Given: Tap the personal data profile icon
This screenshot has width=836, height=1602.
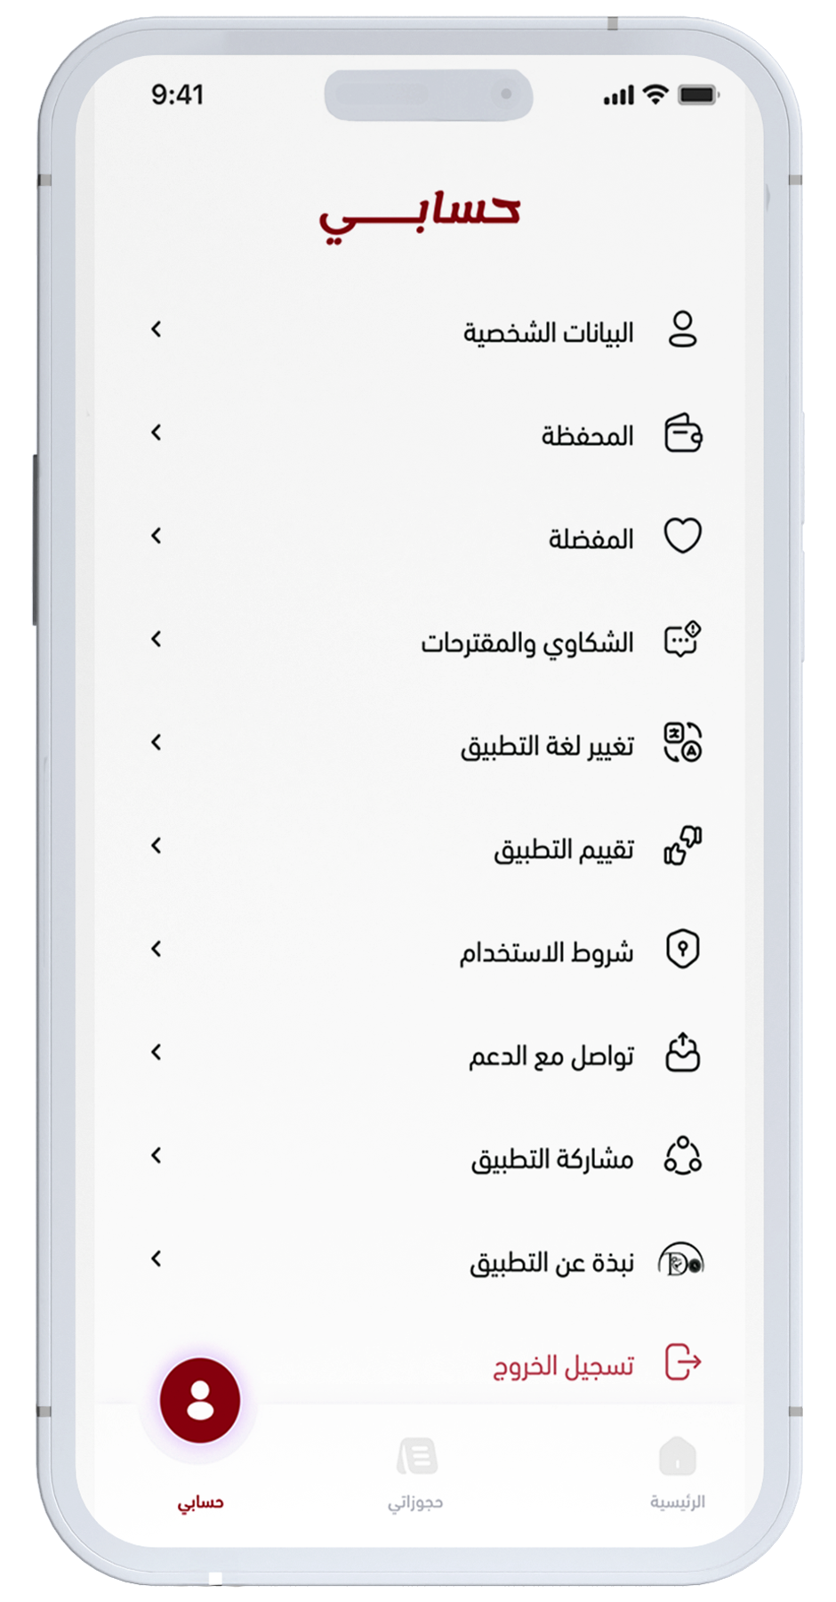Looking at the screenshot, I should tap(682, 329).
